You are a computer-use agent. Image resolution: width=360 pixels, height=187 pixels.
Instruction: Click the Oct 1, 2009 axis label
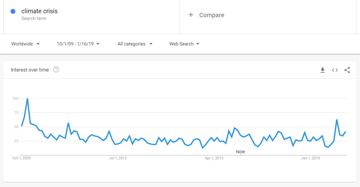[x=21, y=158]
